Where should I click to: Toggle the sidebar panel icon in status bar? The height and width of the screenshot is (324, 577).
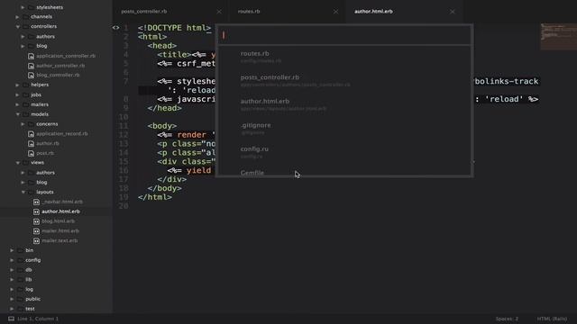click(11, 319)
